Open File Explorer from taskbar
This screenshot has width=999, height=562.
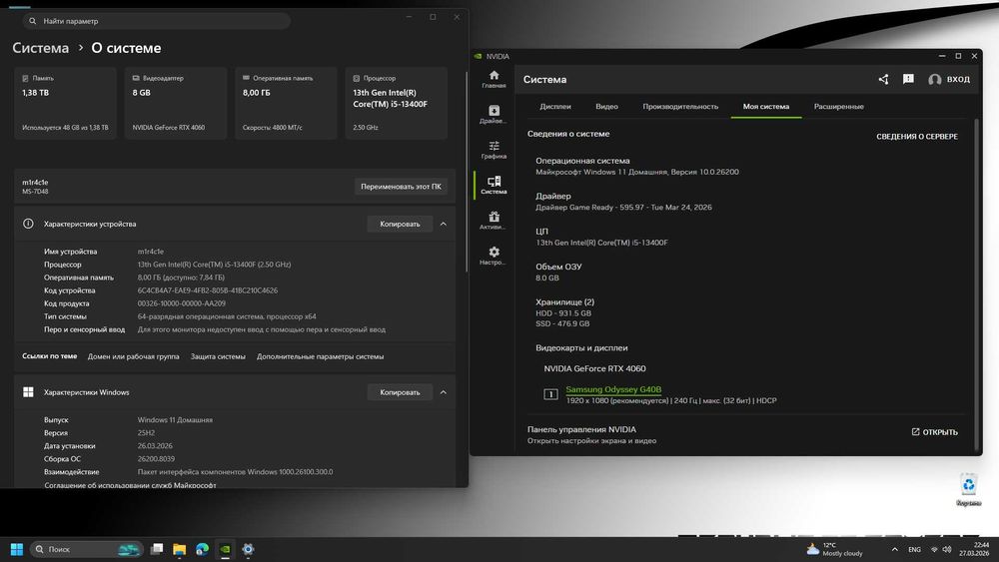point(180,549)
